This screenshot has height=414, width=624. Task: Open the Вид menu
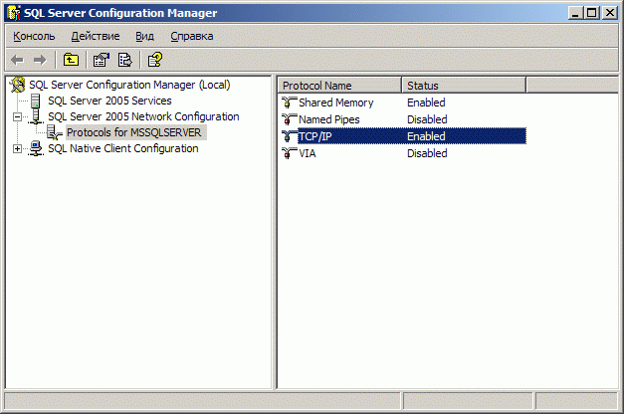(144, 36)
